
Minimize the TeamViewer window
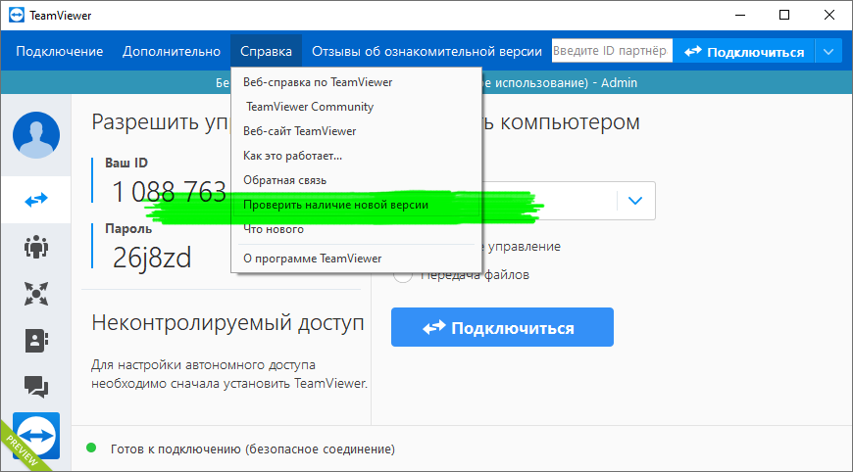pos(740,16)
